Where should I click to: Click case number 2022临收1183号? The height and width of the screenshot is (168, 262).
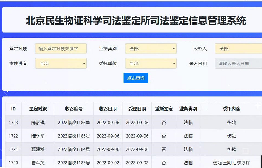[74, 162]
